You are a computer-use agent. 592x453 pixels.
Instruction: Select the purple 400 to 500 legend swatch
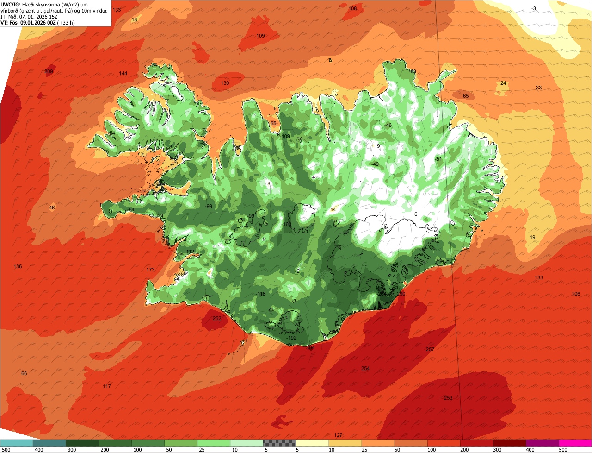[543, 442]
